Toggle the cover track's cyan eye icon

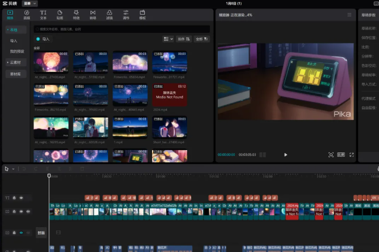coord(21,233)
